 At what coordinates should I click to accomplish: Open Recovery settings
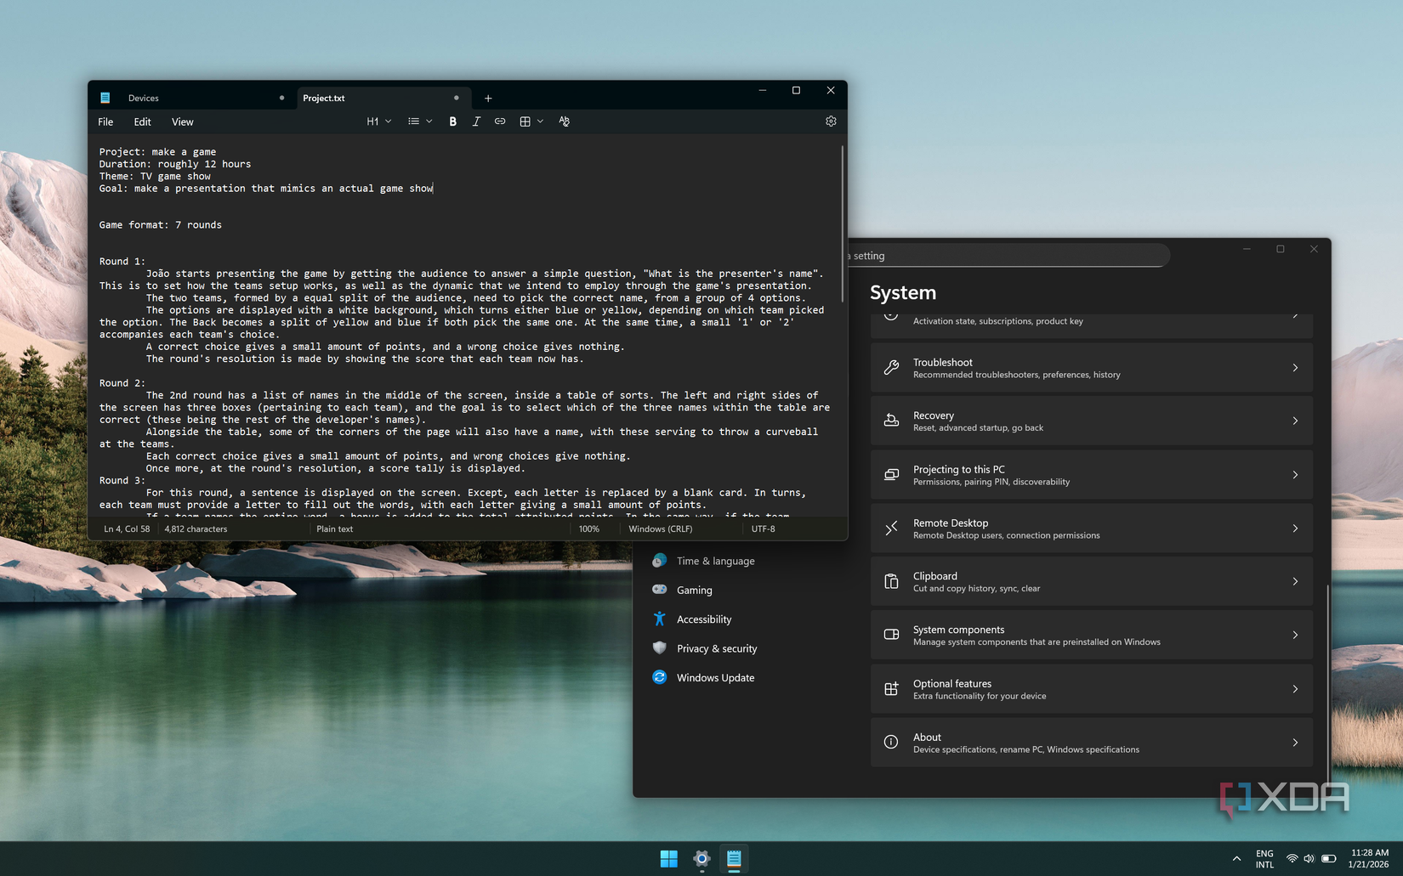pyautogui.click(x=1091, y=421)
